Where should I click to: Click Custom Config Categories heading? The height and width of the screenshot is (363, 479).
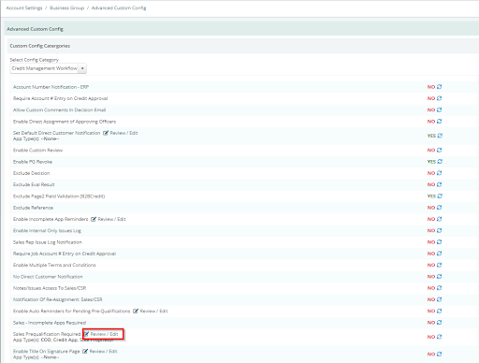point(40,46)
